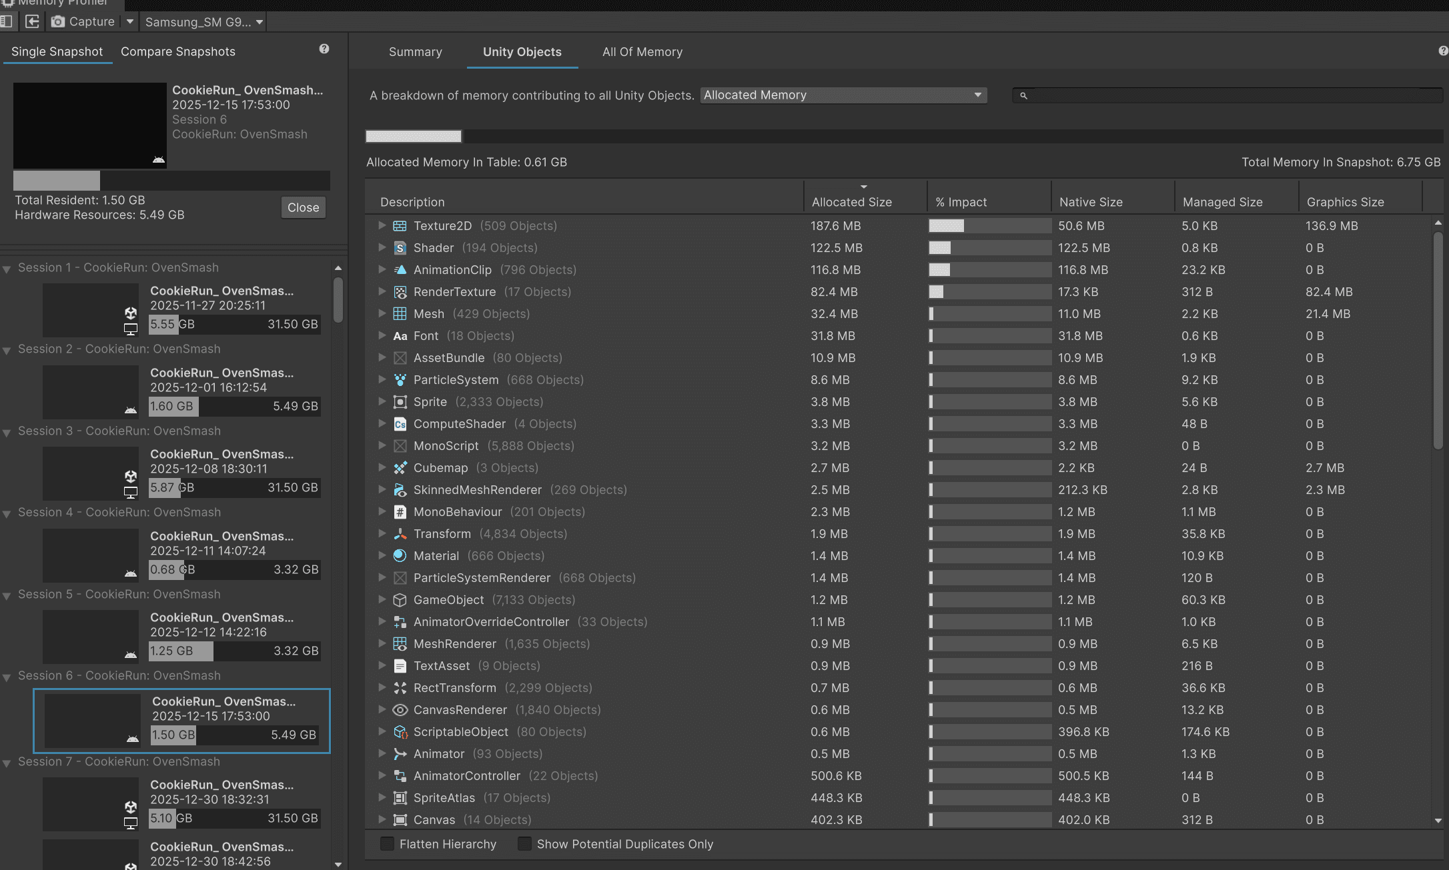Click the Sprite type icon
The width and height of the screenshot is (1449, 870).
400,402
